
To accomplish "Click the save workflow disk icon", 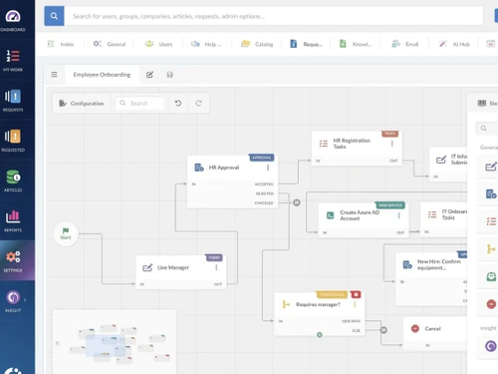I will coord(169,75).
